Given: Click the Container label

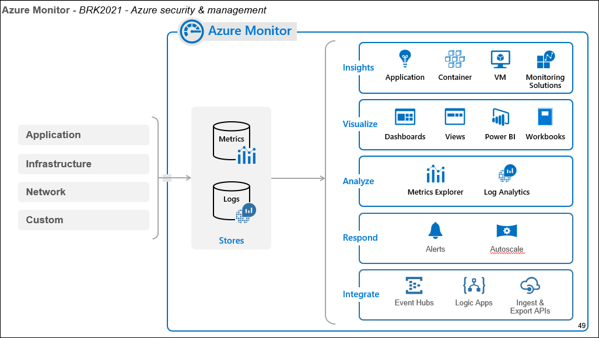Looking at the screenshot, I should 455,77.
